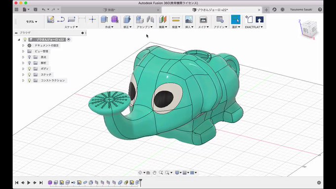Click the timeline end marker

tap(140, 182)
